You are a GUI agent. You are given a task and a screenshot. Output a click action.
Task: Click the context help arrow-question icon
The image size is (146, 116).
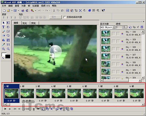(103, 11)
